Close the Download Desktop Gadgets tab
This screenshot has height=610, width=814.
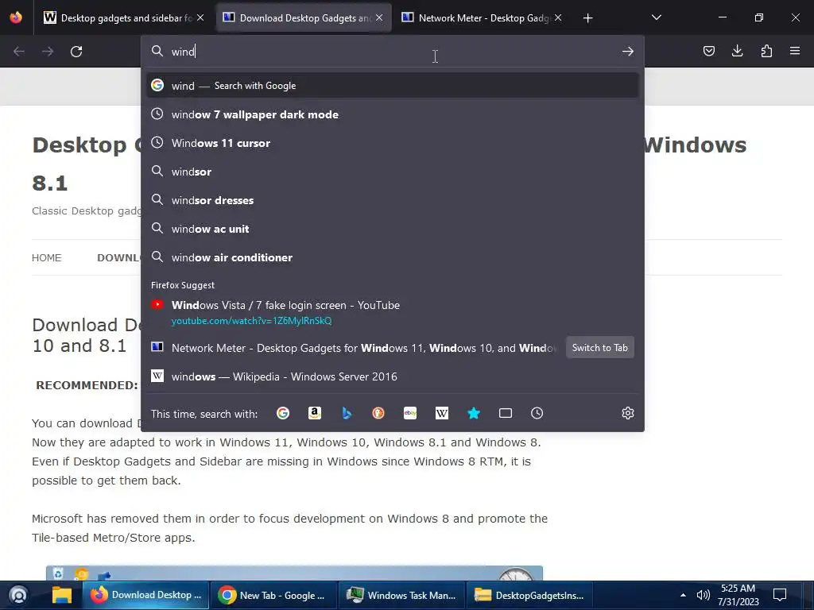click(379, 17)
